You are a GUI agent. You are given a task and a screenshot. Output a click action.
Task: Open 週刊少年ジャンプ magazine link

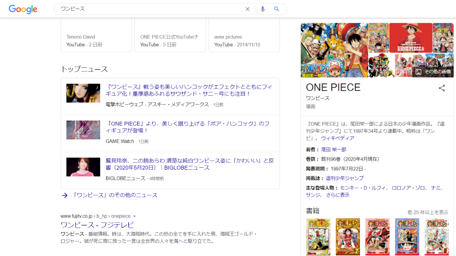pos(345,178)
